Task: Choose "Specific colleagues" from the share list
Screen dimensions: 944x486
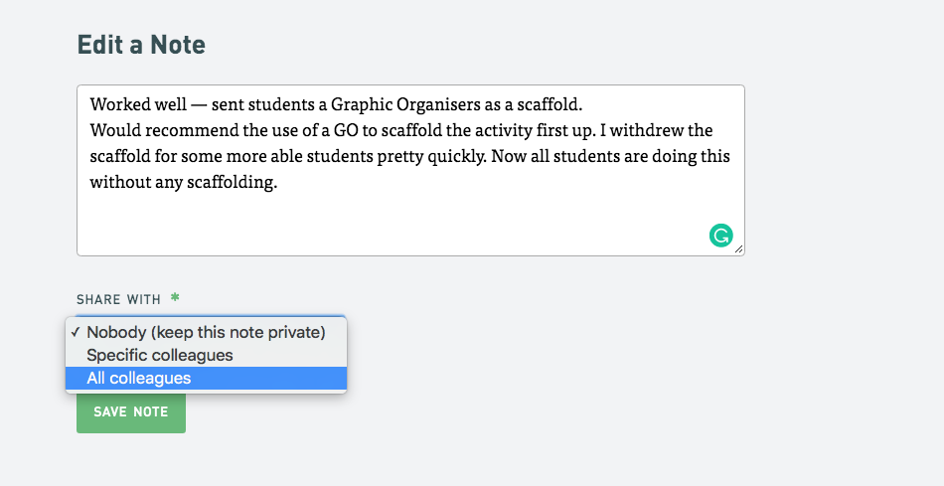Action: coord(206,356)
